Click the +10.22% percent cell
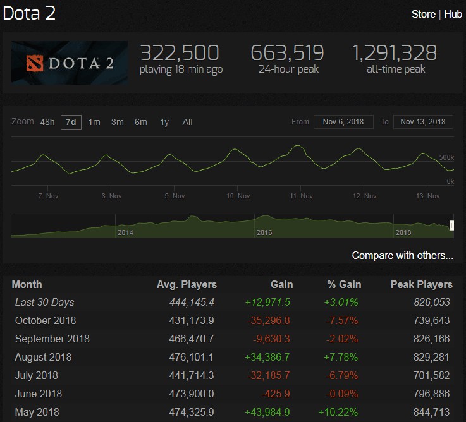Image resolution: width=466 pixels, height=422 pixels. 338,412
